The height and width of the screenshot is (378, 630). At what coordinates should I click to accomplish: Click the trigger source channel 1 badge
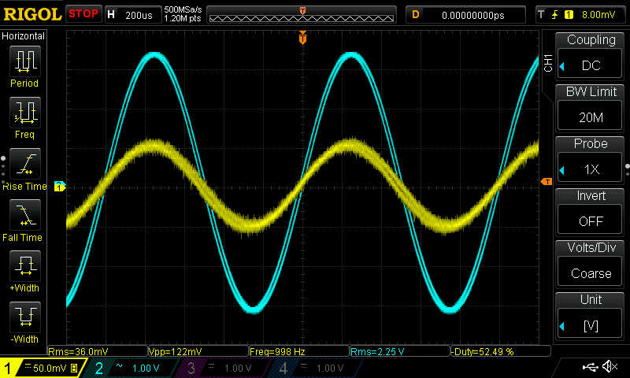(x=569, y=15)
